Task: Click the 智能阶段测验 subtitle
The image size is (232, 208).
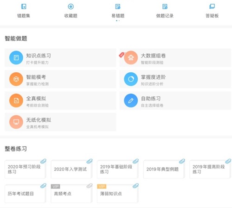Action: tap(152, 63)
